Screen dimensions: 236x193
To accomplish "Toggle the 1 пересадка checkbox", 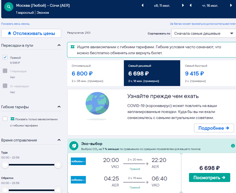I will click(5, 71).
